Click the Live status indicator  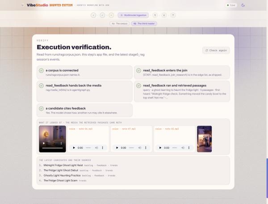(x=231, y=5)
